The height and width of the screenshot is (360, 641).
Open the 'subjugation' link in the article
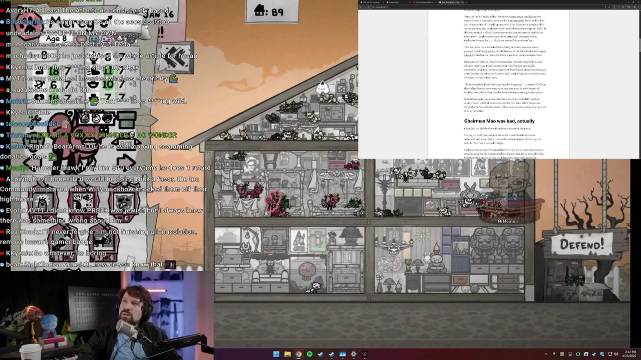488,51
